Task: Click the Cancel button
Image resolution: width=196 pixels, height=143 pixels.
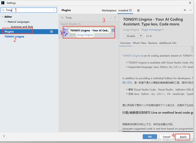Action: (166, 137)
